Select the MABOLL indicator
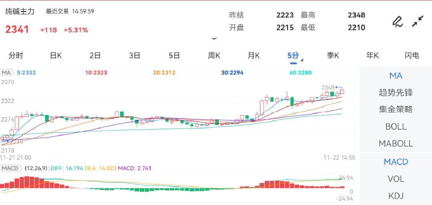The width and height of the screenshot is (432, 205). [x=396, y=143]
